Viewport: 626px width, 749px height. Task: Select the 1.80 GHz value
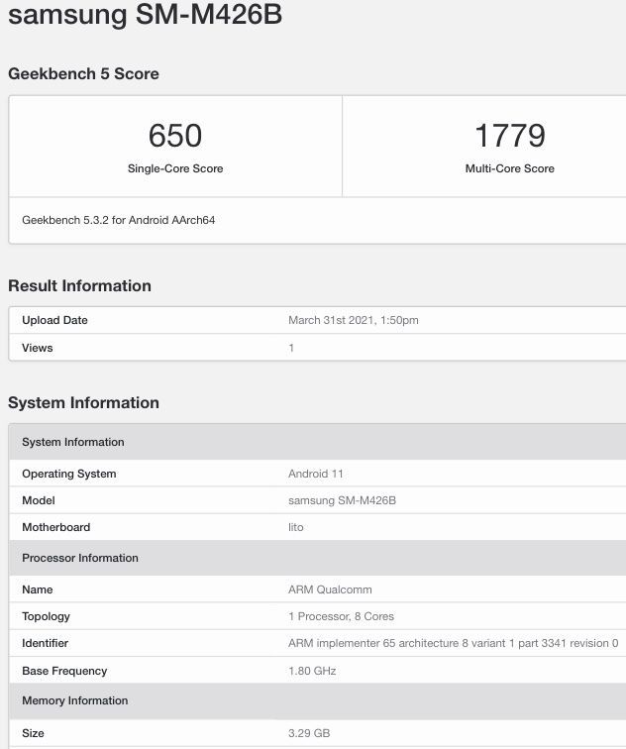point(312,671)
